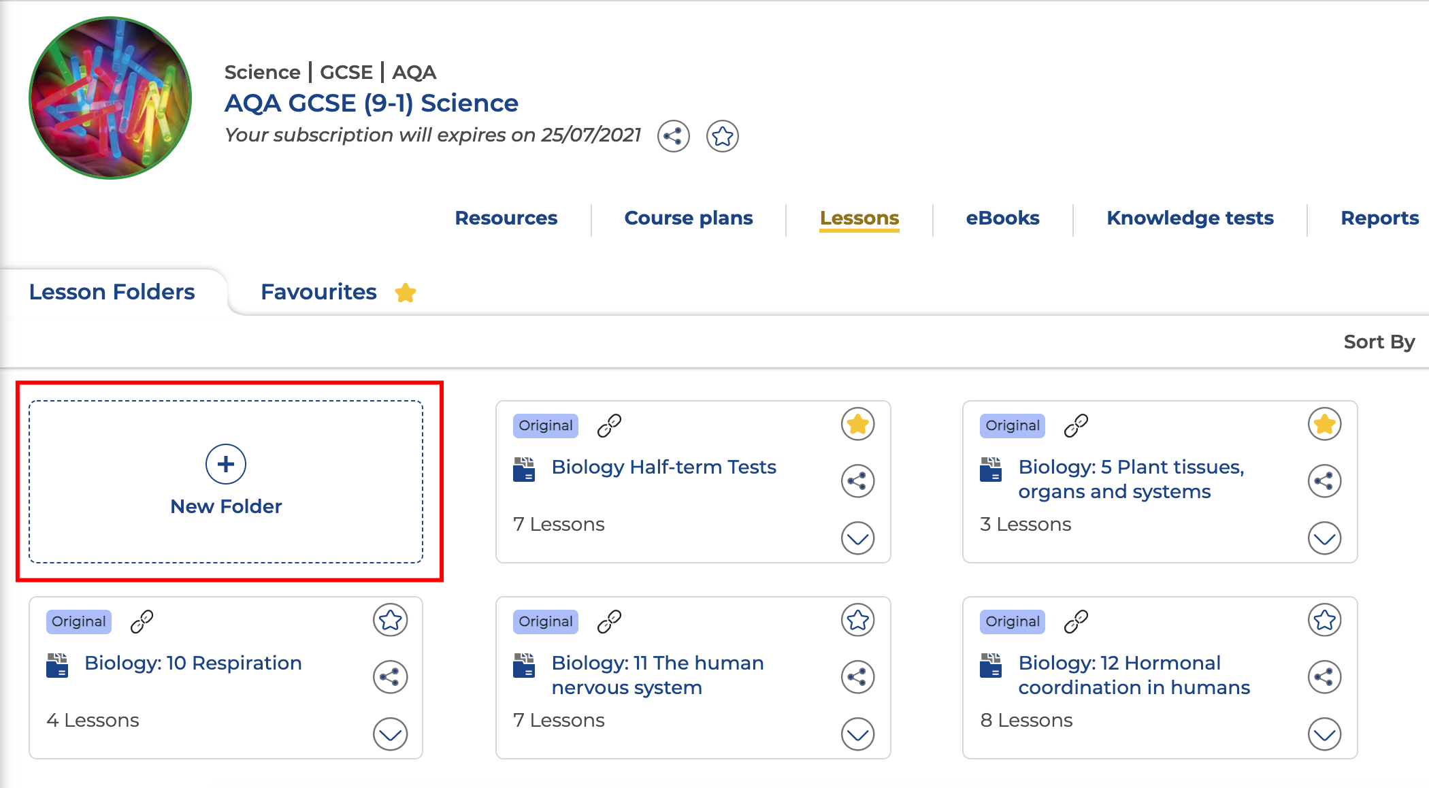
Task: Open the Sort By control
Action: [1379, 342]
